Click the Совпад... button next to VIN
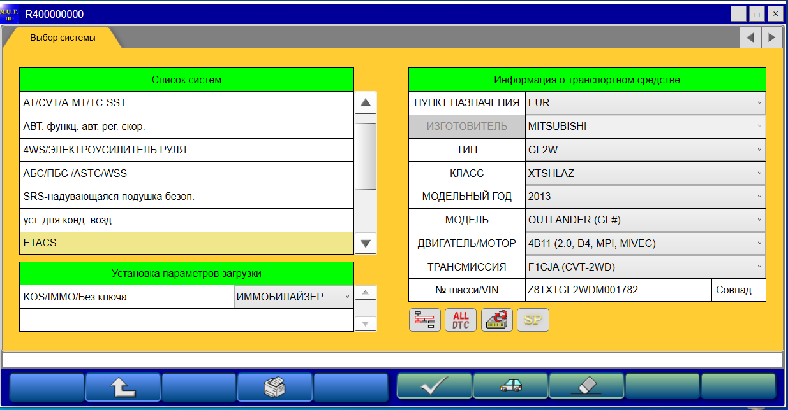Image resolution: width=788 pixels, height=410 pixels. click(738, 290)
